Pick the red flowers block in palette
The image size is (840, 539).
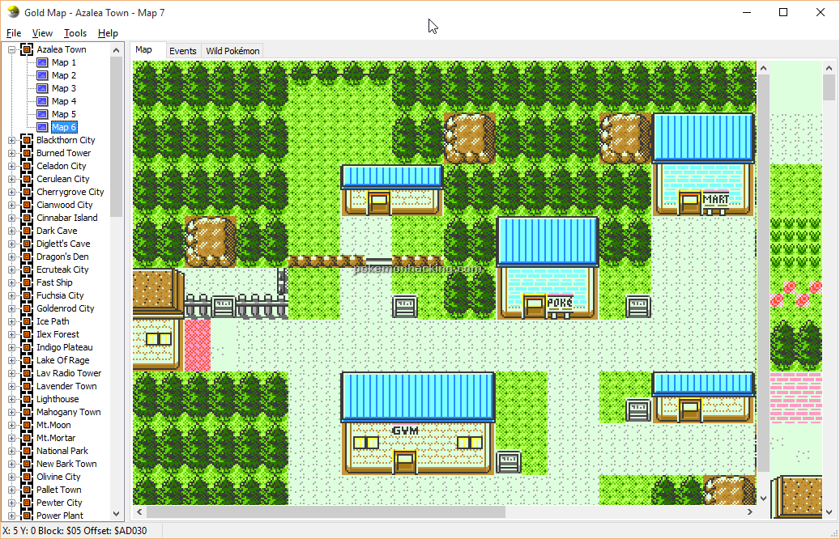click(795, 293)
